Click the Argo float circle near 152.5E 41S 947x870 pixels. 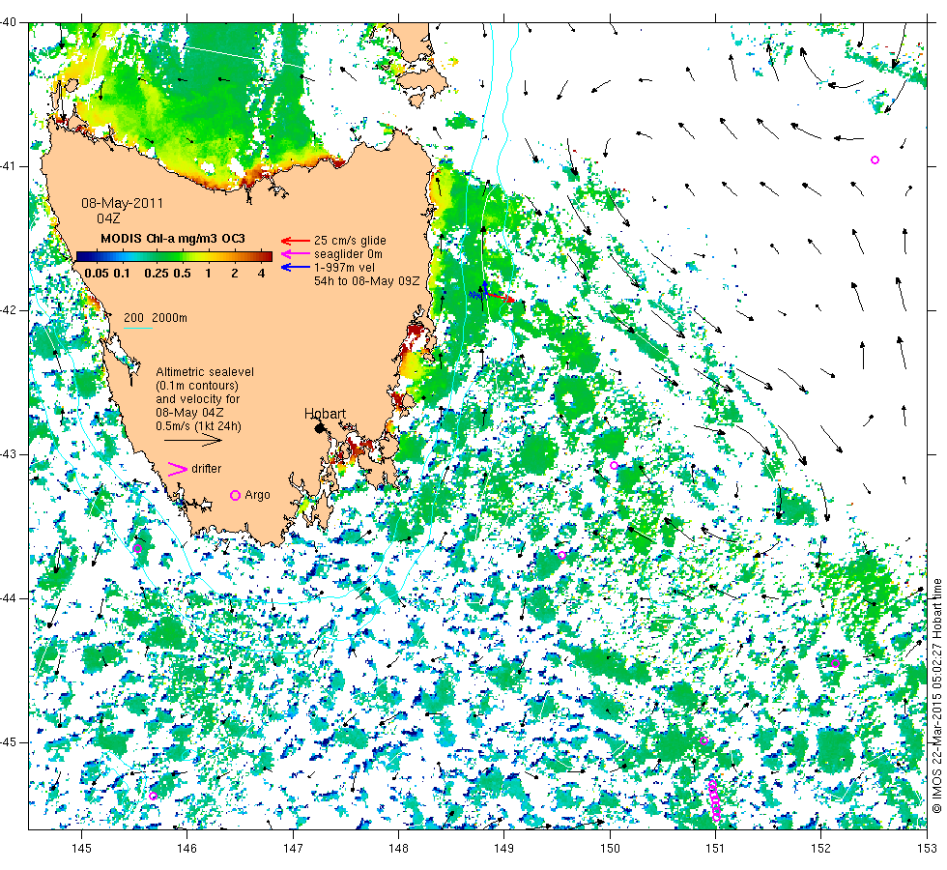coord(875,160)
